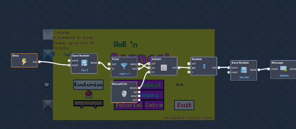The image size is (296, 129).
Task: Click the floppy disk icon in Hat 2 node
Action: [x=84, y=63]
